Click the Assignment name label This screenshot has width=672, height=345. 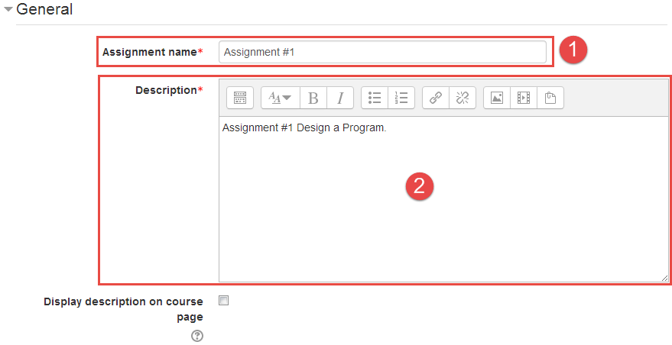(x=150, y=52)
